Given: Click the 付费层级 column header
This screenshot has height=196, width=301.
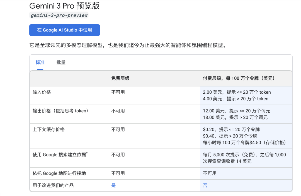Looking at the screenshot, I should pyautogui.click(x=239, y=78).
